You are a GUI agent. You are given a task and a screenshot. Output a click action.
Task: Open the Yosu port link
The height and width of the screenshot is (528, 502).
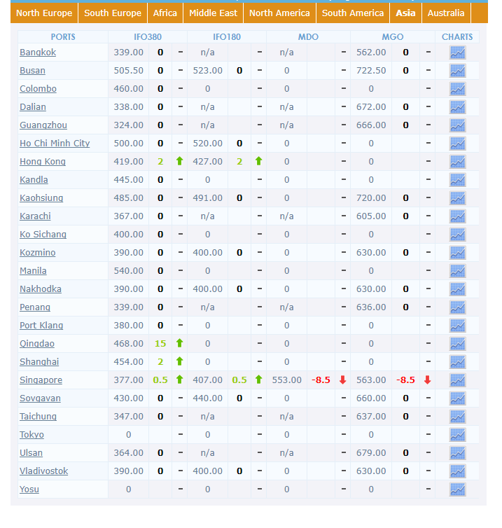29,489
